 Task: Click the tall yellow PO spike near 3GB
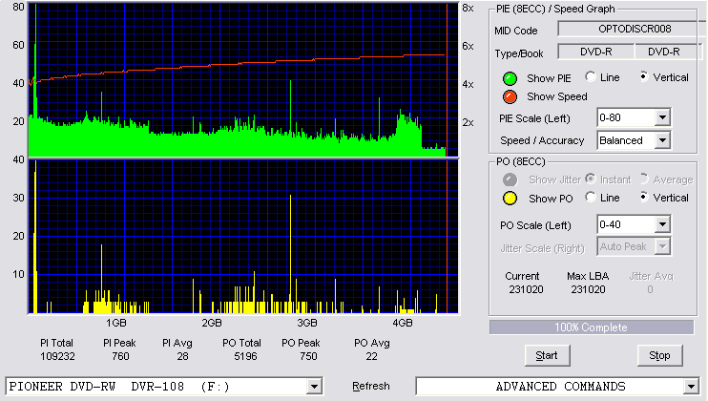(x=290, y=253)
